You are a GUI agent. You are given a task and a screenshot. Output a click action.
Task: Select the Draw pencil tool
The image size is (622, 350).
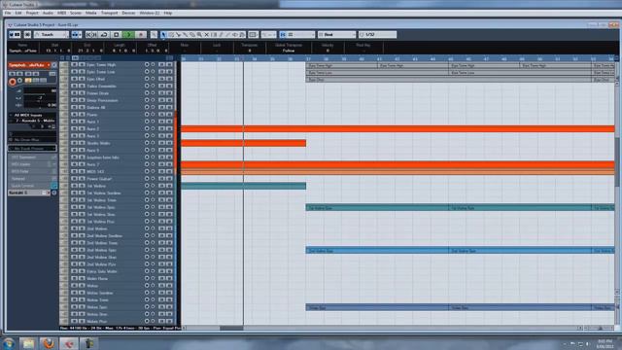tap(221, 35)
